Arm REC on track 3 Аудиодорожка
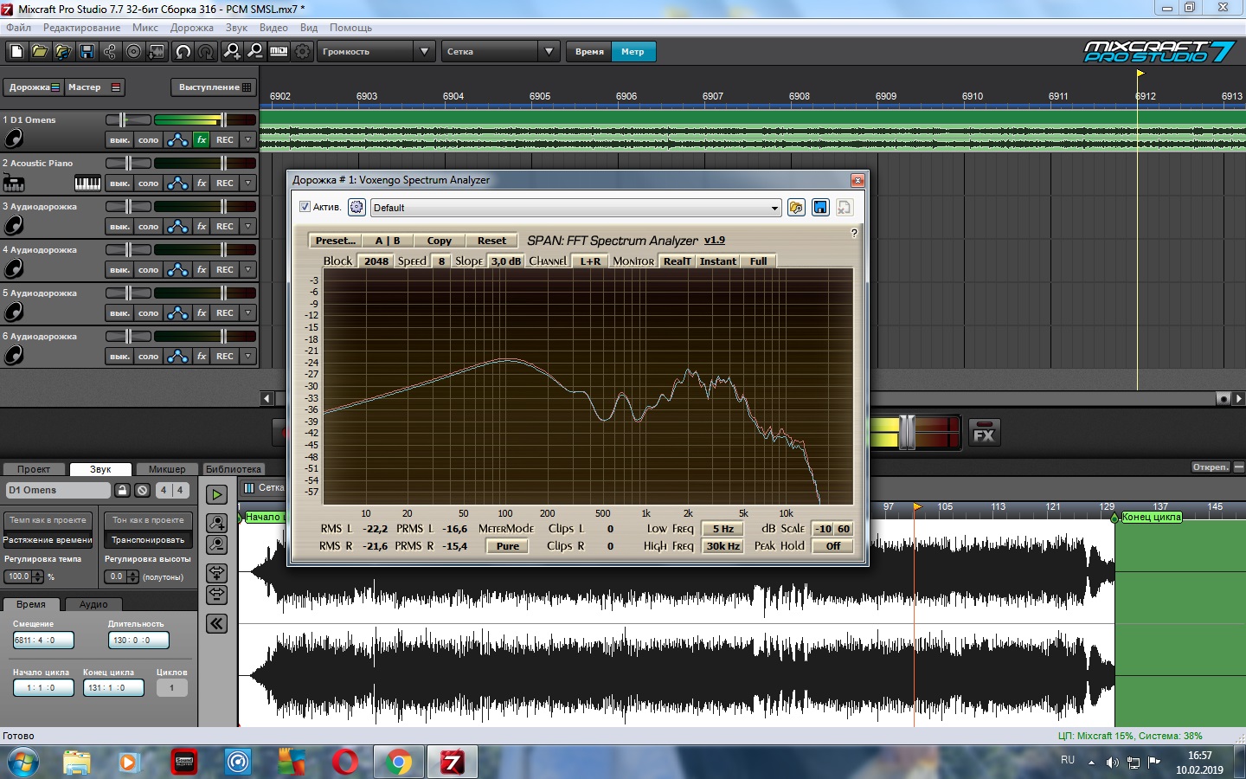This screenshot has width=1246, height=779. [225, 226]
